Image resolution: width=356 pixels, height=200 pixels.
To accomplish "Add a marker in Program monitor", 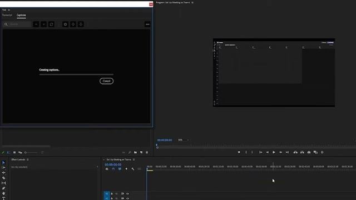I will 239,152.
